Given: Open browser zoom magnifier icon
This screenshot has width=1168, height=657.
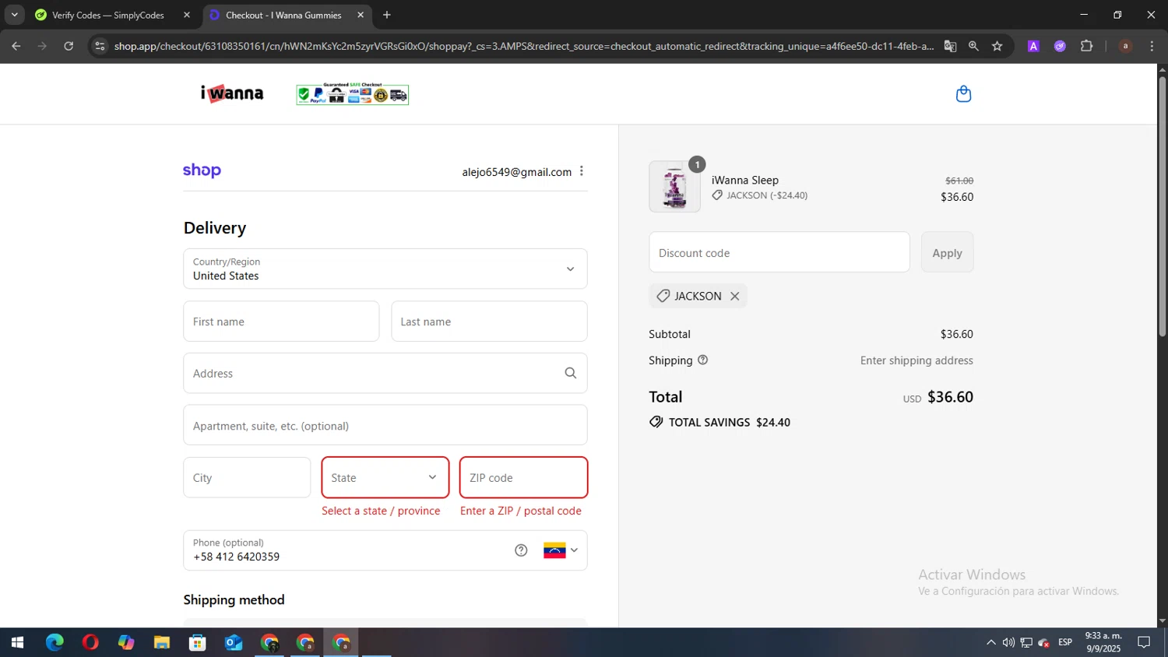Looking at the screenshot, I should click(x=973, y=46).
